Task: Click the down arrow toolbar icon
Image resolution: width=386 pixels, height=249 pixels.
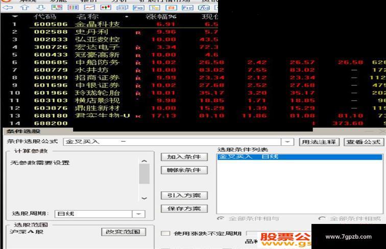Action: pyautogui.click(x=41, y=7)
